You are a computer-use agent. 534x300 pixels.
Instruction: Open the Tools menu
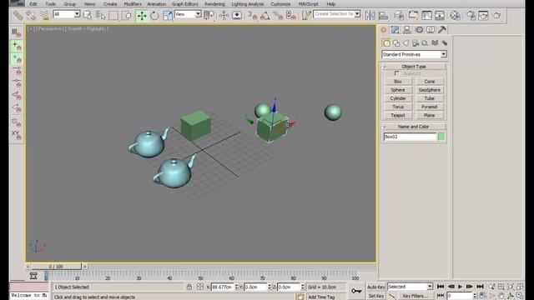pos(50,4)
